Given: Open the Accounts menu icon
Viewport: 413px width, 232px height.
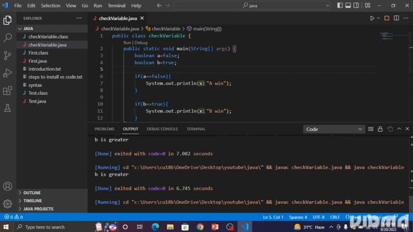Looking at the screenshot, I should [7, 186].
